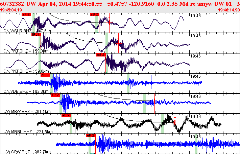Viewport: 240px width, 154px height.
Task: Click the green predicted S bar on UW.MRBL.HHZ
Action: coord(163,123)
